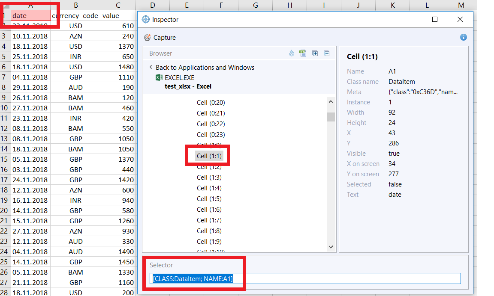The height and width of the screenshot is (296, 494).
Task: Click Excel cell 10.11.2018 in row 3
Action: pos(30,36)
